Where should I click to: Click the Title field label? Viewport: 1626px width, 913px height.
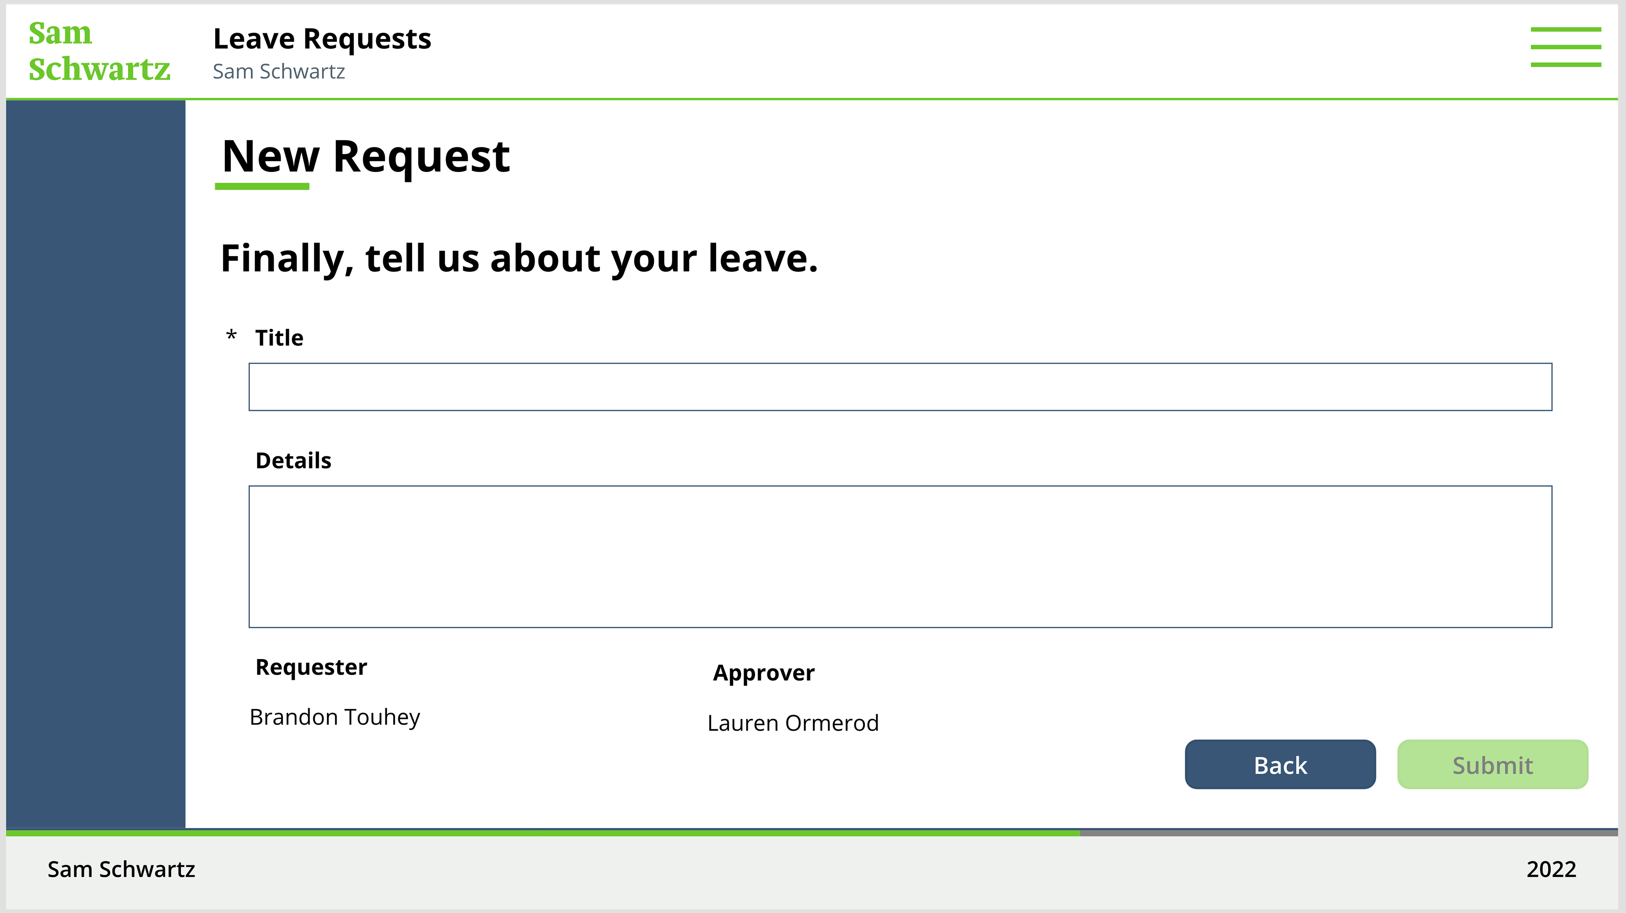[279, 338]
